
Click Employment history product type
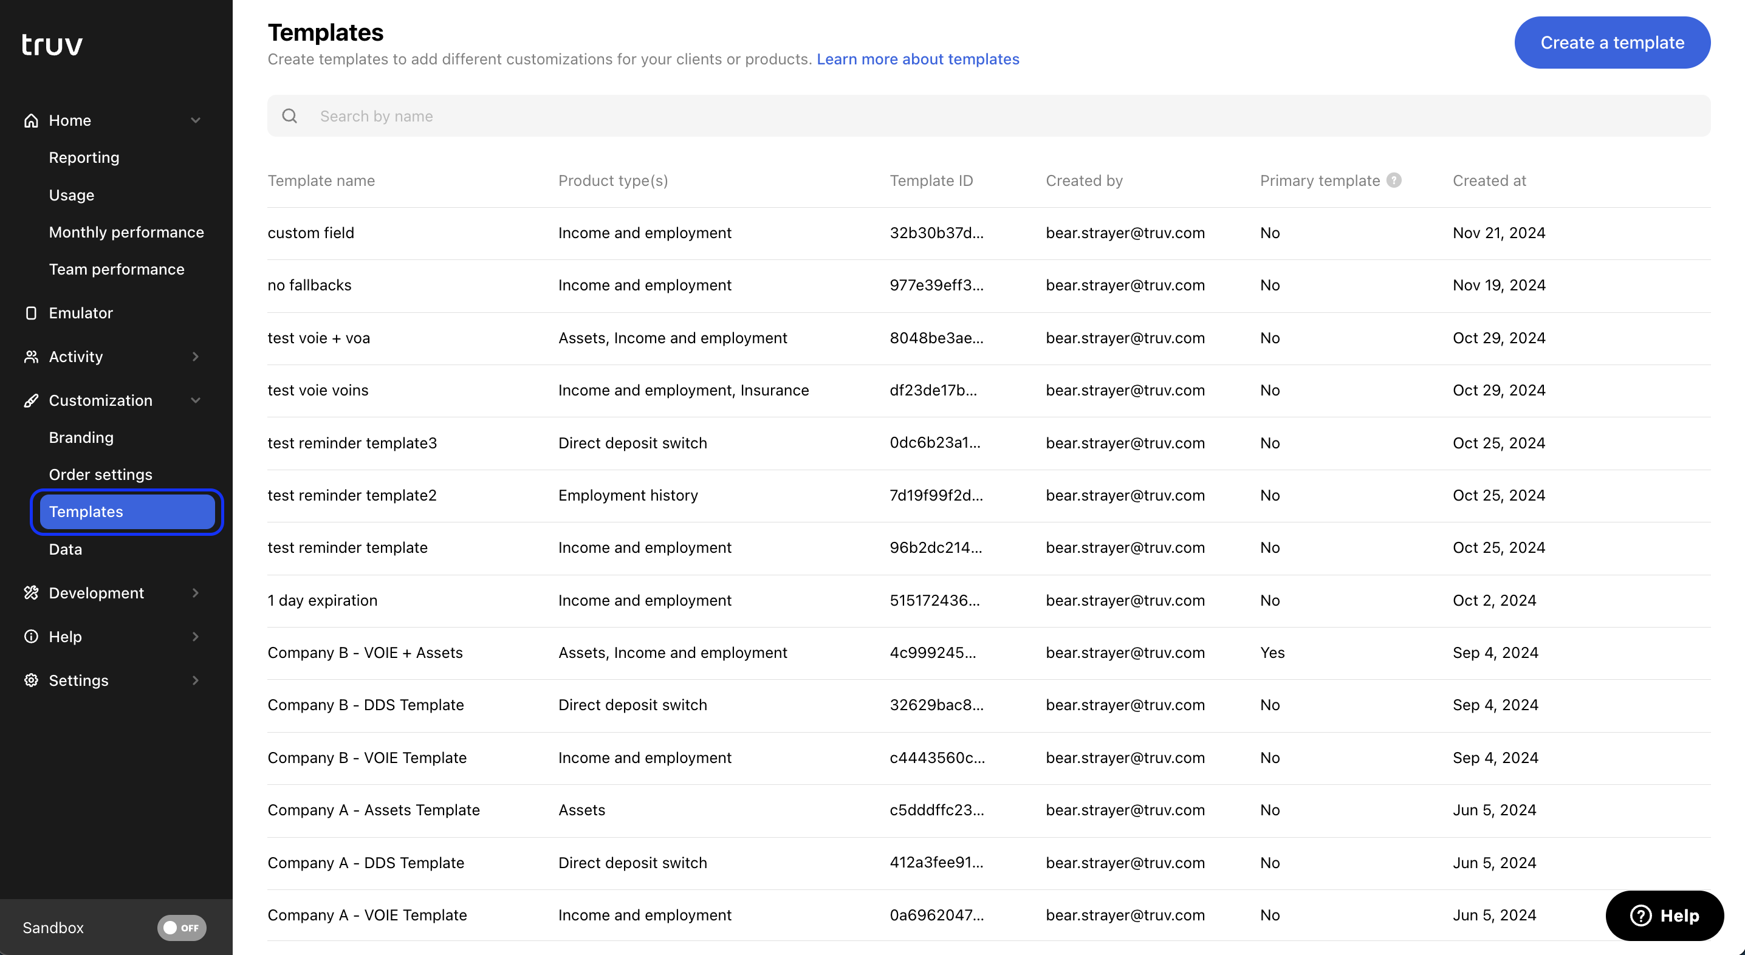point(628,495)
